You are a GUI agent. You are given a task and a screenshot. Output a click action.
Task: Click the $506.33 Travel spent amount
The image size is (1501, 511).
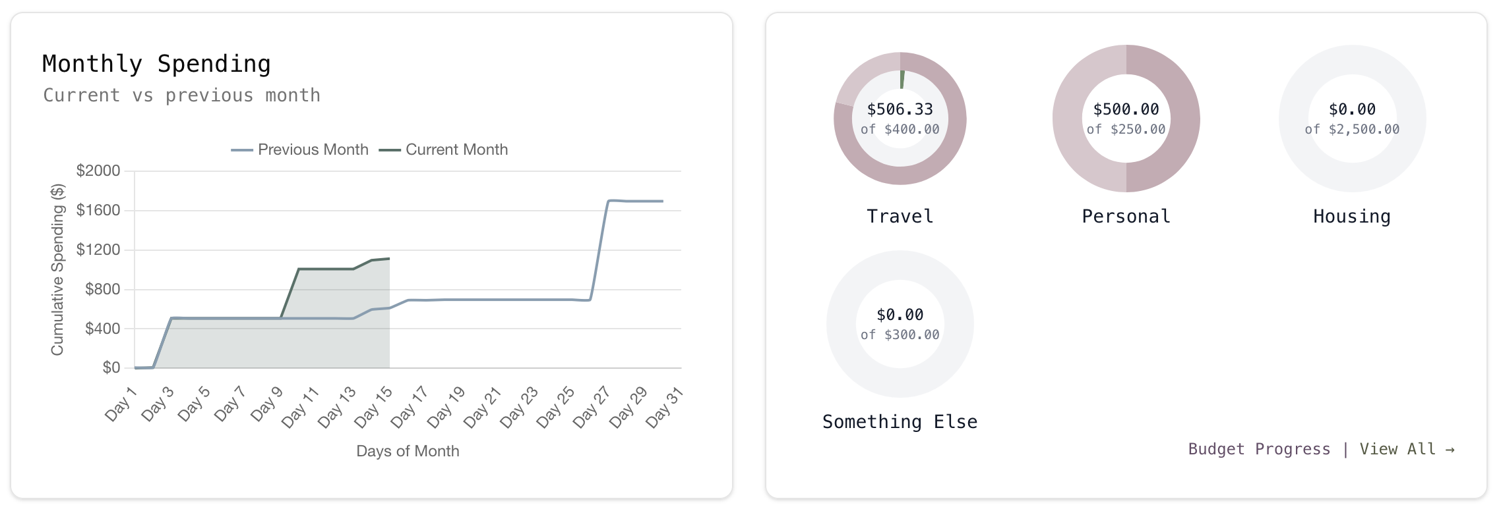point(900,109)
